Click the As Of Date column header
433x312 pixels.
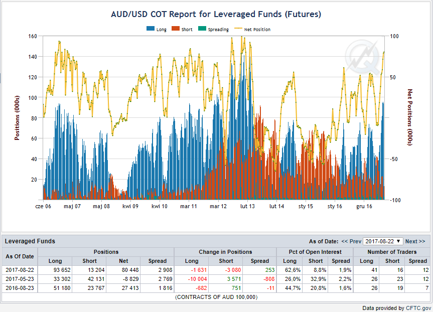click(x=20, y=256)
